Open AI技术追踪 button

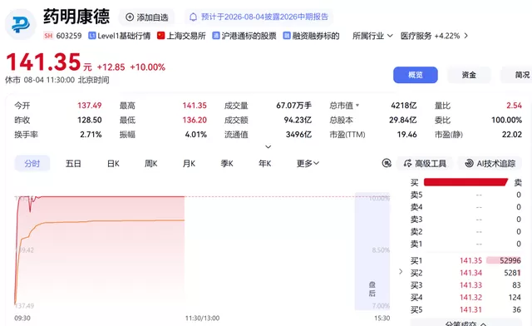pyautogui.click(x=490, y=163)
